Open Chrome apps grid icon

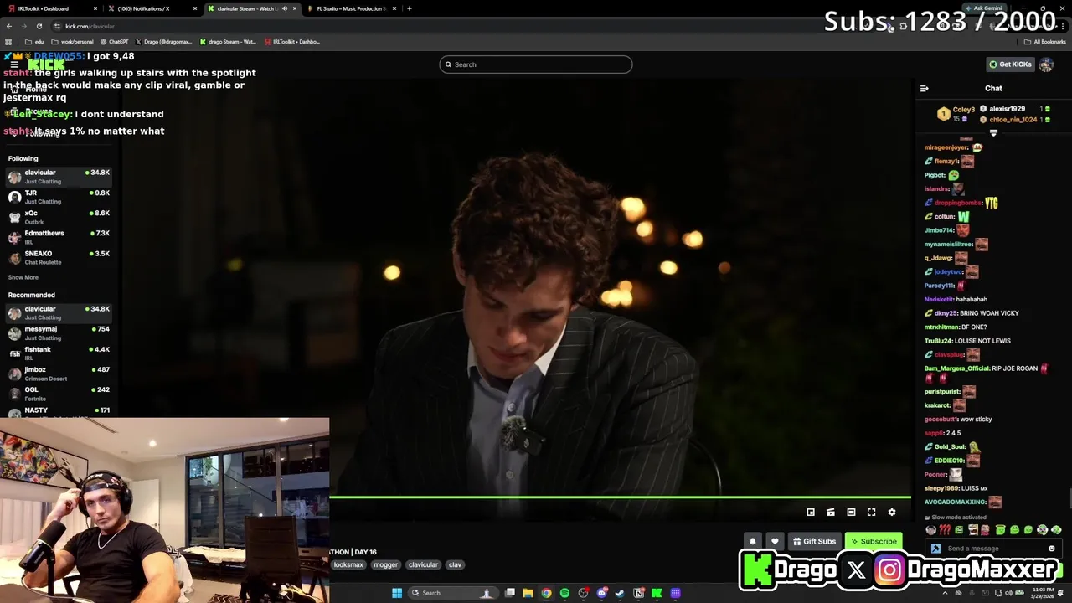point(8,41)
